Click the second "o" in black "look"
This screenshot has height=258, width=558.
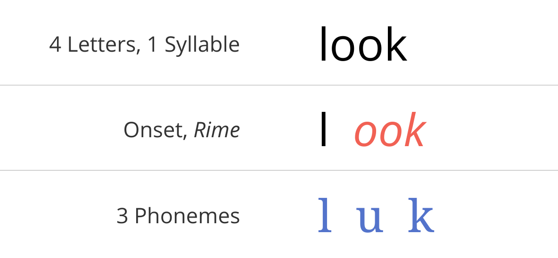[x=370, y=49]
